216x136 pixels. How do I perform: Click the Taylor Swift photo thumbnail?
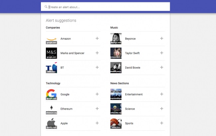(x=116, y=53)
